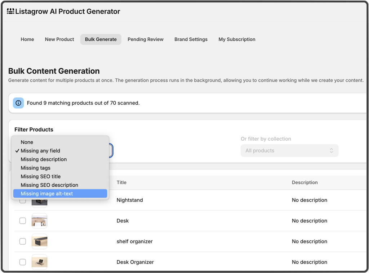Open the My Subscription tab
The width and height of the screenshot is (369, 273).
click(237, 39)
